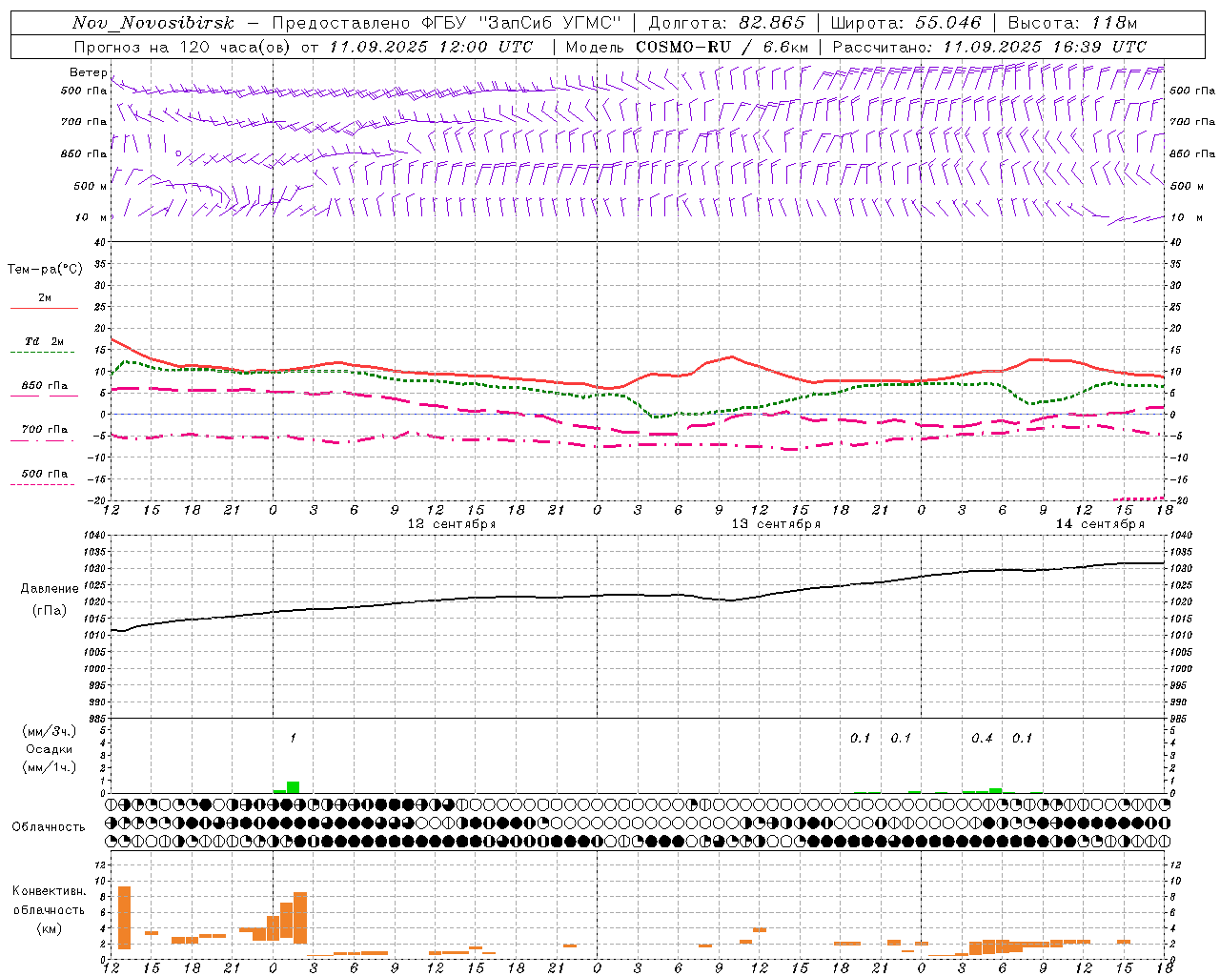Click the Облачность panel label
Screen dimensions: 1220x976
click(x=49, y=826)
